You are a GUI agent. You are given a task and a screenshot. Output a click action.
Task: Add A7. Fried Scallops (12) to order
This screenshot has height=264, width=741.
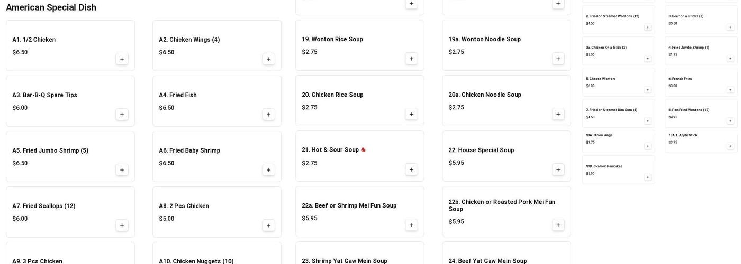122,225
